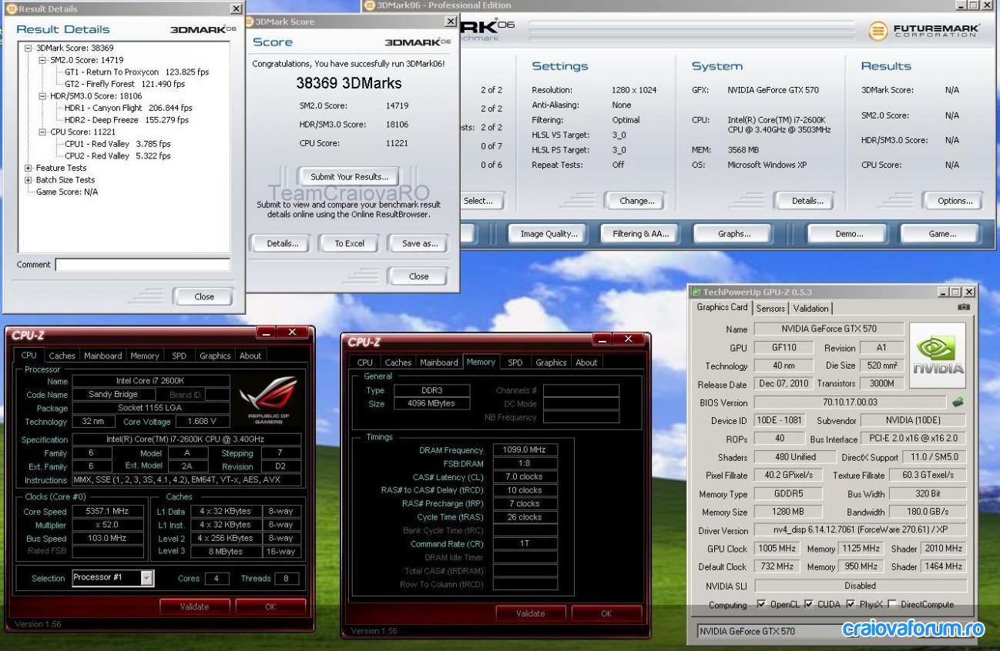Image resolution: width=1000 pixels, height=651 pixels.
Task: Click Core Voltage value 1.608 V
Action: click(x=202, y=422)
